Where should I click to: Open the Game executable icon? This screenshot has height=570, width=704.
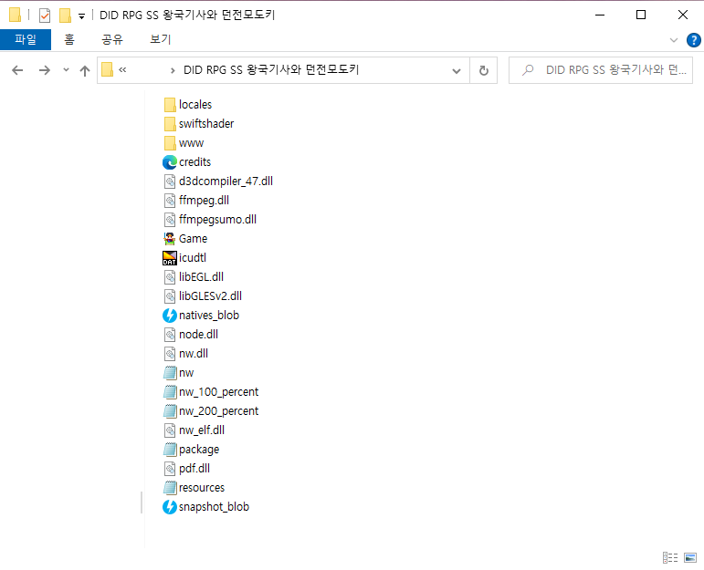[169, 239]
